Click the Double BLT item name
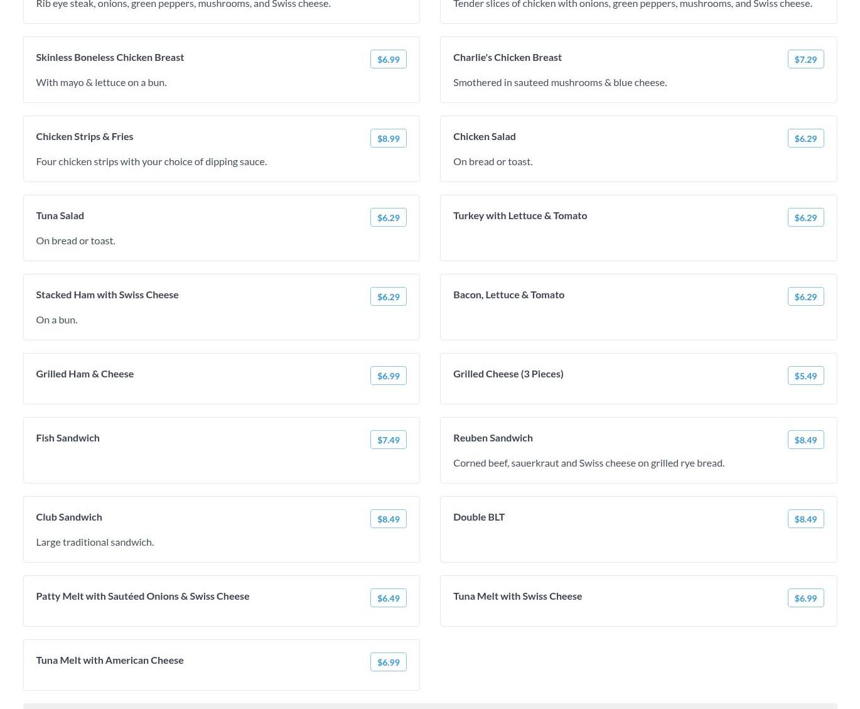This screenshot has height=709, width=860. tap(478, 517)
